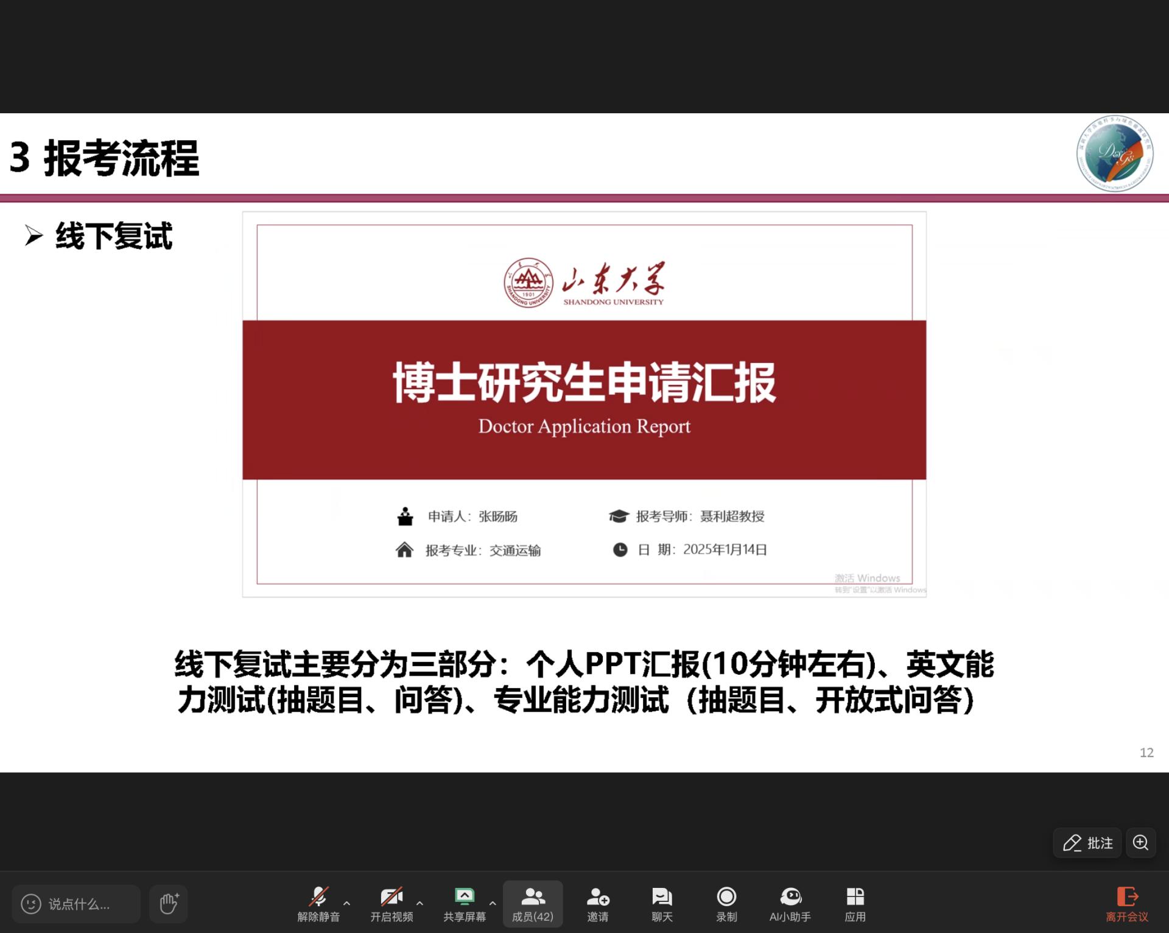Click the Shandong University slide thumbnail image
The image size is (1169, 933).
584,404
